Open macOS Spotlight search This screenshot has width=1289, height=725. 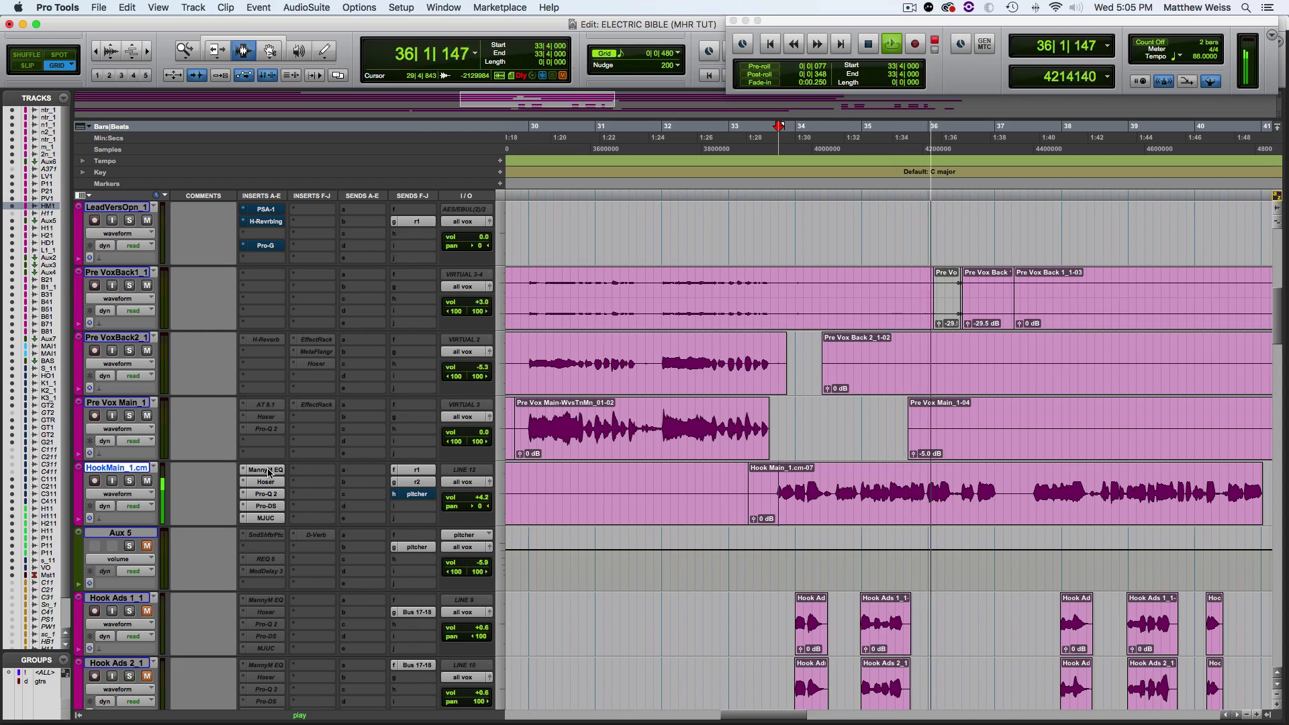click(x=1245, y=7)
